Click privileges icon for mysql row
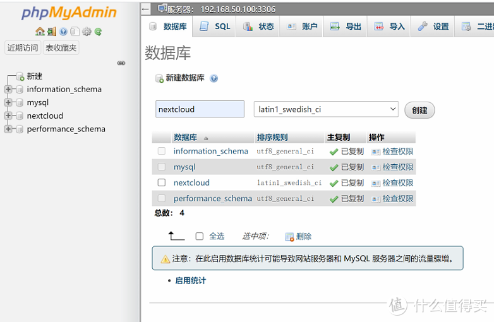The image size is (494, 322). pyautogui.click(x=375, y=168)
